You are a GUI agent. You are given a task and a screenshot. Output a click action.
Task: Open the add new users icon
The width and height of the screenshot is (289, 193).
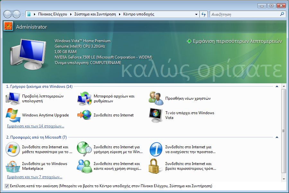pyautogui.click(x=156, y=98)
